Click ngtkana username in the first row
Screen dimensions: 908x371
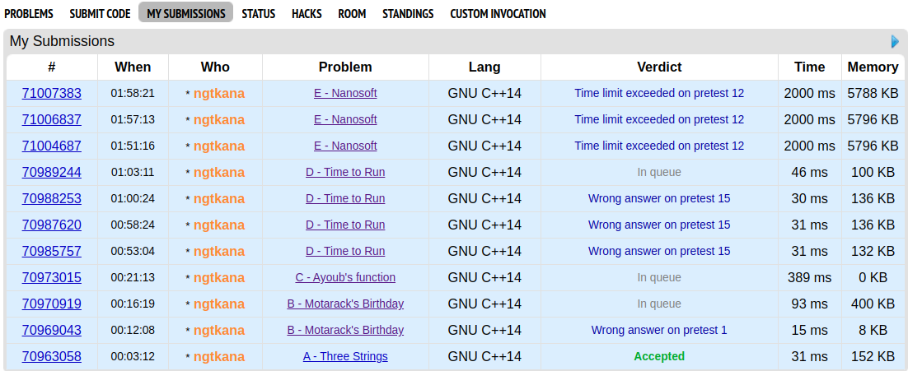click(219, 94)
